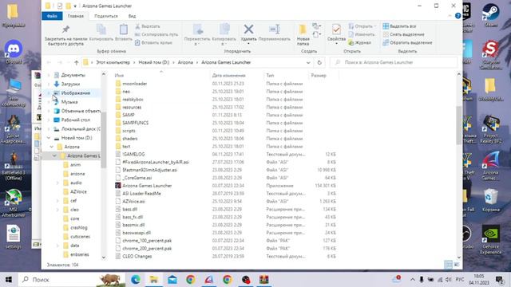Screen dimensions: 511x287
Task: Open Mail app from taskbar
Action: (x=172, y=280)
